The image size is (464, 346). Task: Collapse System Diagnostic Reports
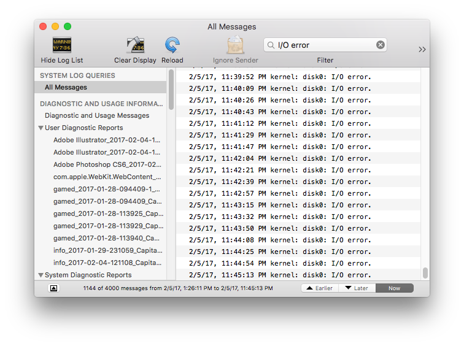[41, 275]
